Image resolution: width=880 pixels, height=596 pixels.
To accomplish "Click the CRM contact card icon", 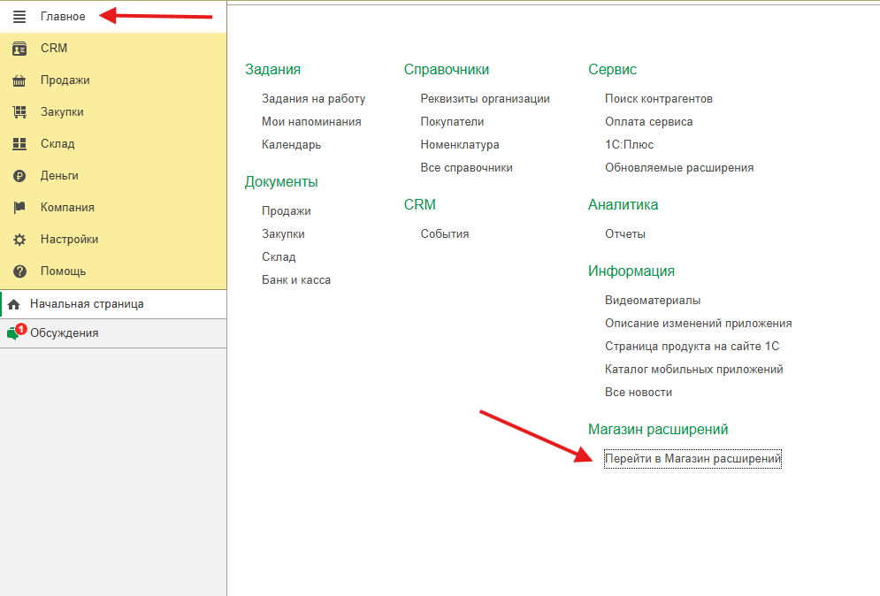I will click(x=19, y=49).
